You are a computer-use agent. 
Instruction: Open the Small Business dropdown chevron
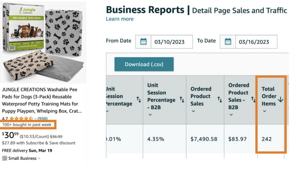point(39,158)
